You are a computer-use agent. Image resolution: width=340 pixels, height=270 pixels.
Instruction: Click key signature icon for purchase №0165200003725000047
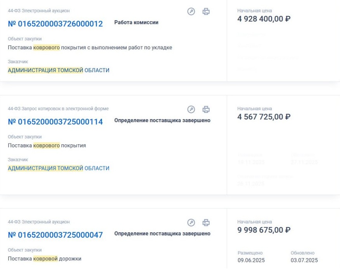[x=191, y=223]
